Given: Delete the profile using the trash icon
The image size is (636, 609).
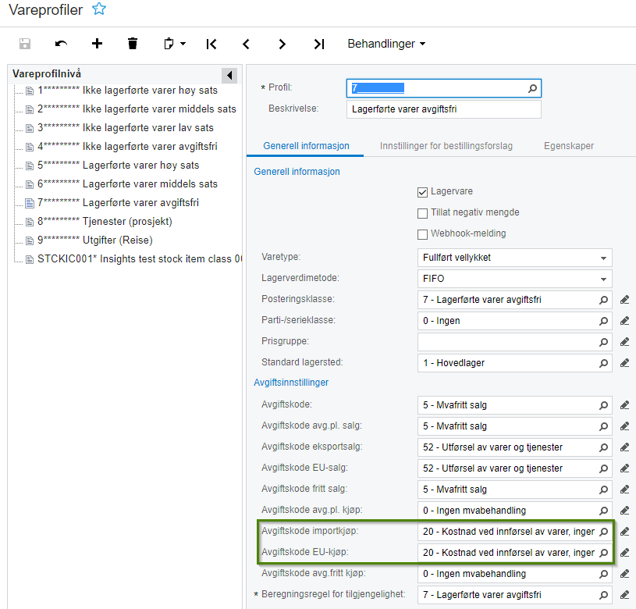Looking at the screenshot, I should point(133,44).
